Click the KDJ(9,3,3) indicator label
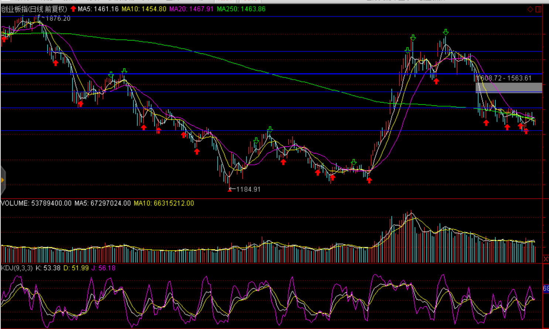 [17, 268]
